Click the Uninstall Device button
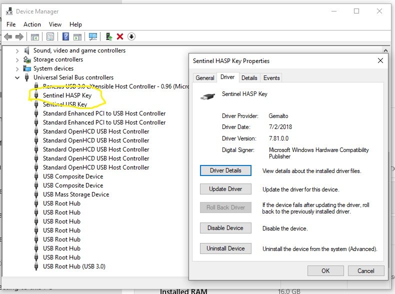 [x=225, y=248]
